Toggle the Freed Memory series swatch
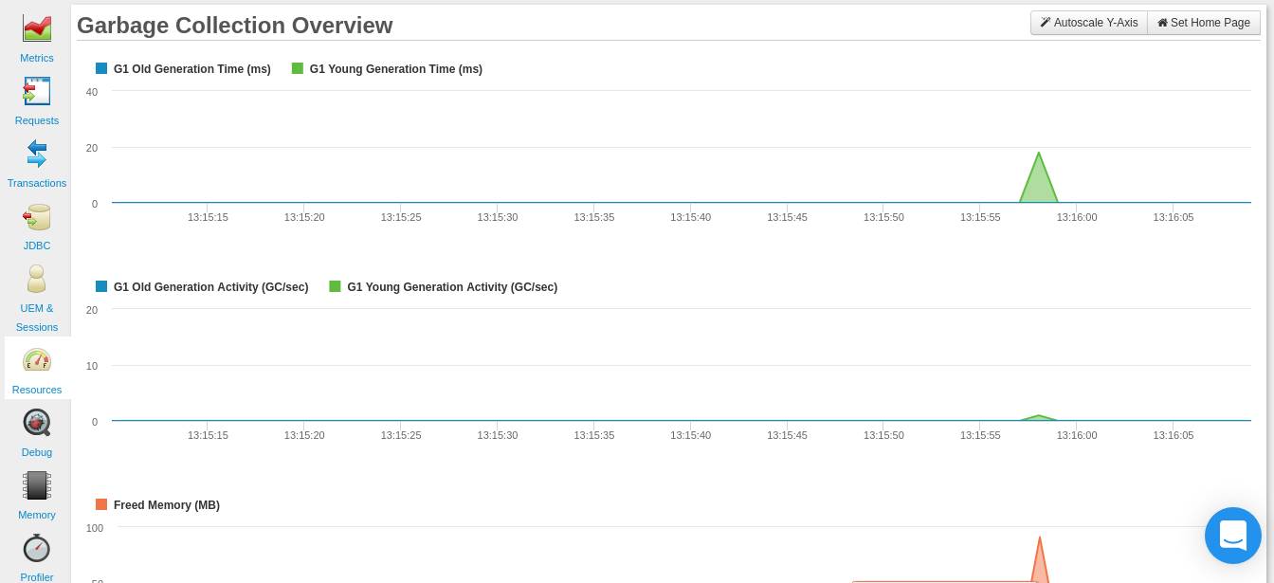Viewport: 1274px width, 583px height. click(101, 504)
